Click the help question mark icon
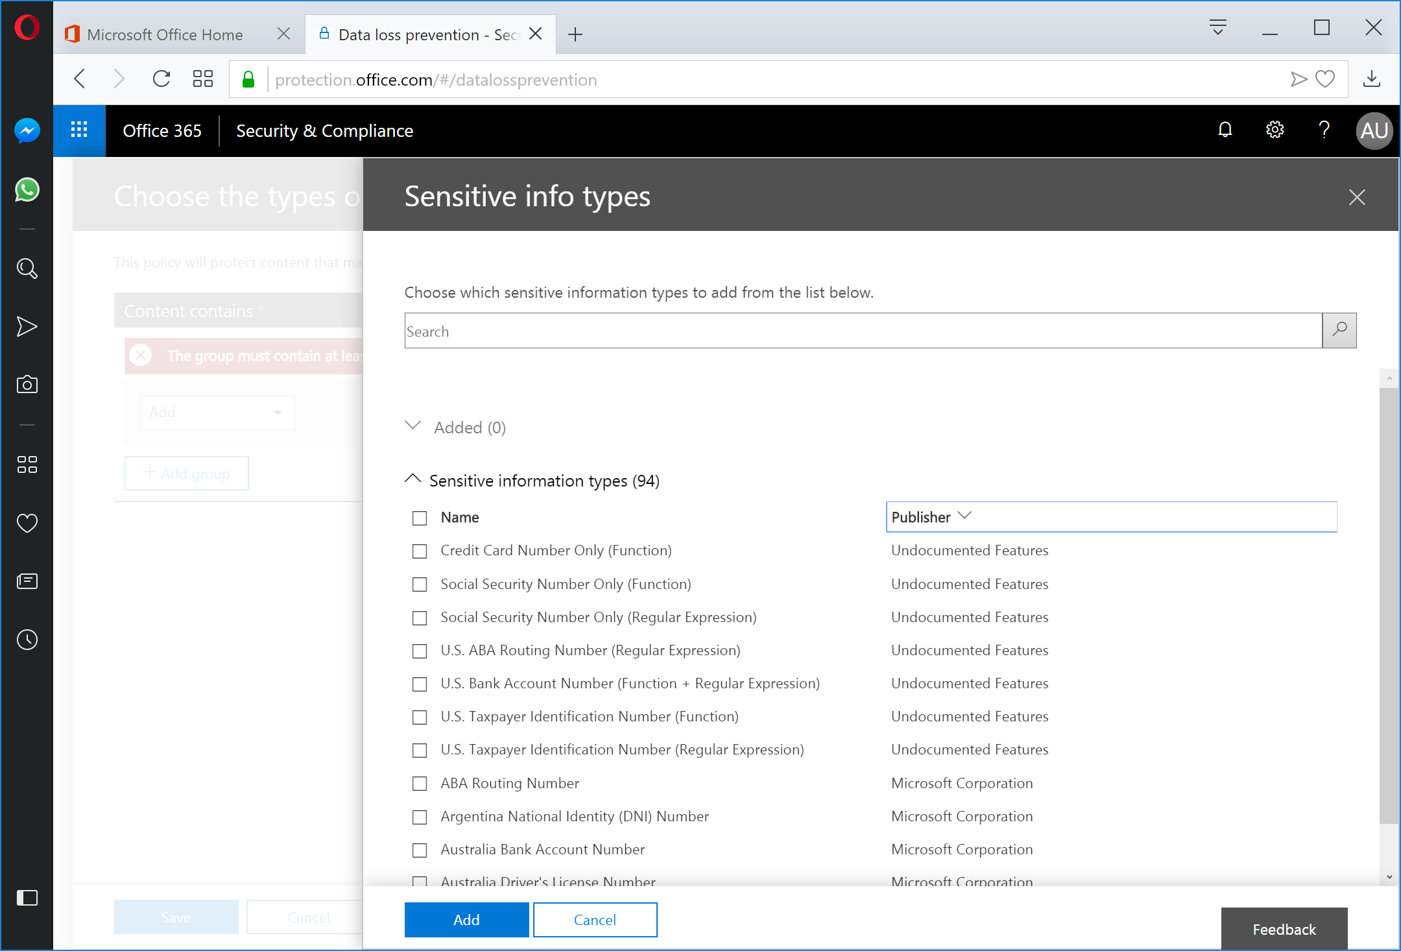Viewport: 1401px width, 951px height. pyautogui.click(x=1324, y=130)
